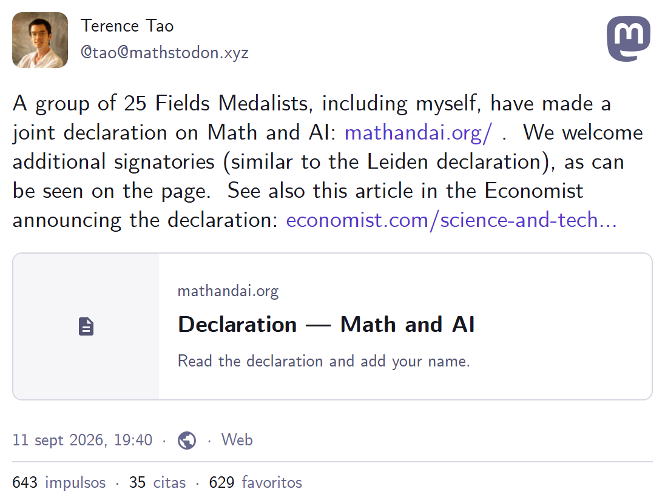
Task: Click the globe public-visibility icon
Action: pyautogui.click(x=187, y=441)
